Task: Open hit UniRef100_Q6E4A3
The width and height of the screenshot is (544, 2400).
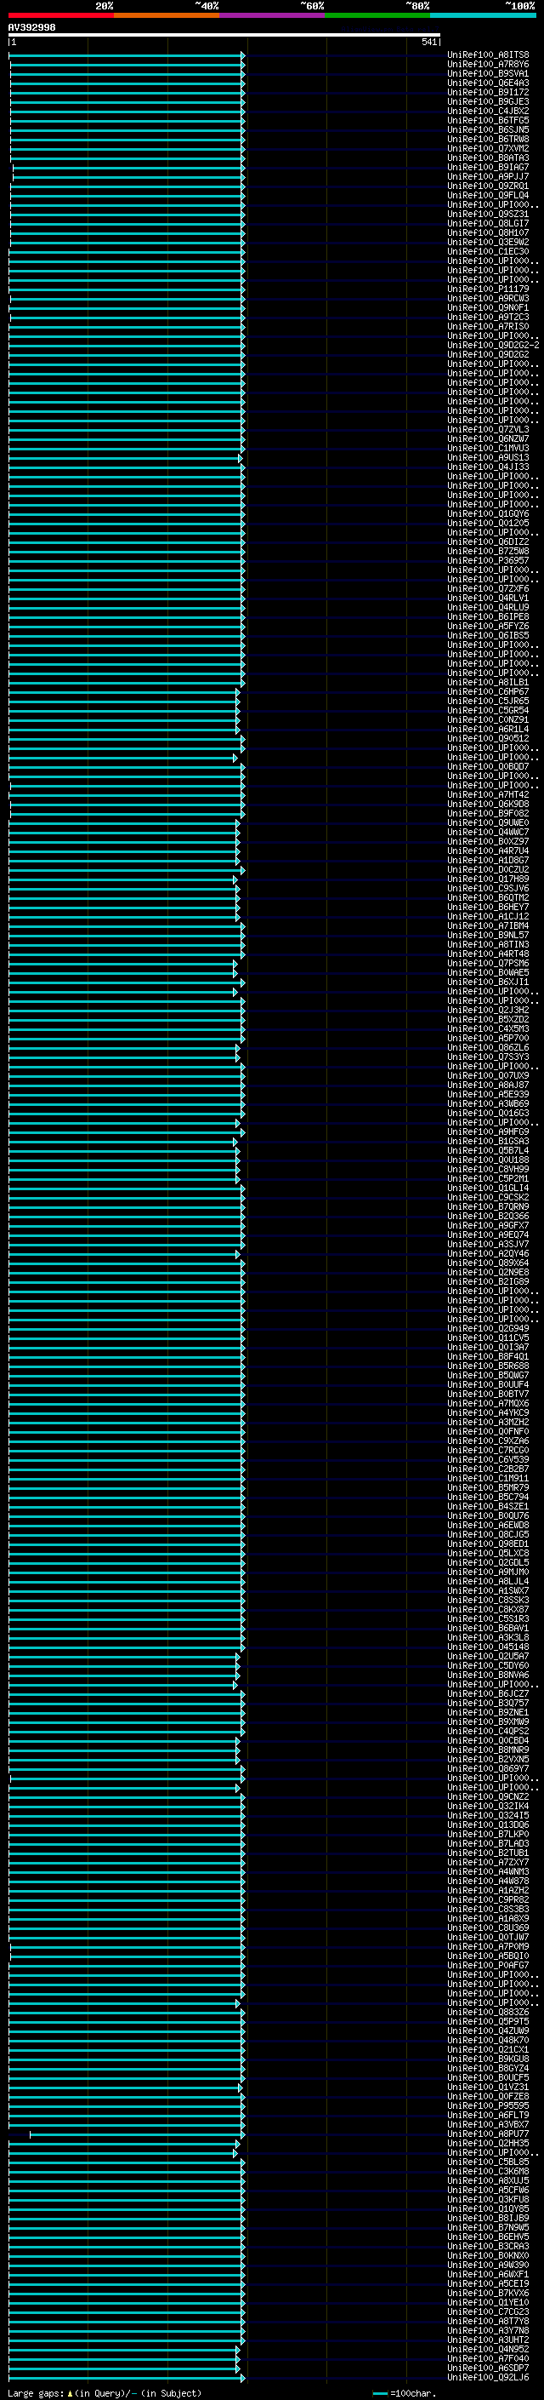Action: 488,83
